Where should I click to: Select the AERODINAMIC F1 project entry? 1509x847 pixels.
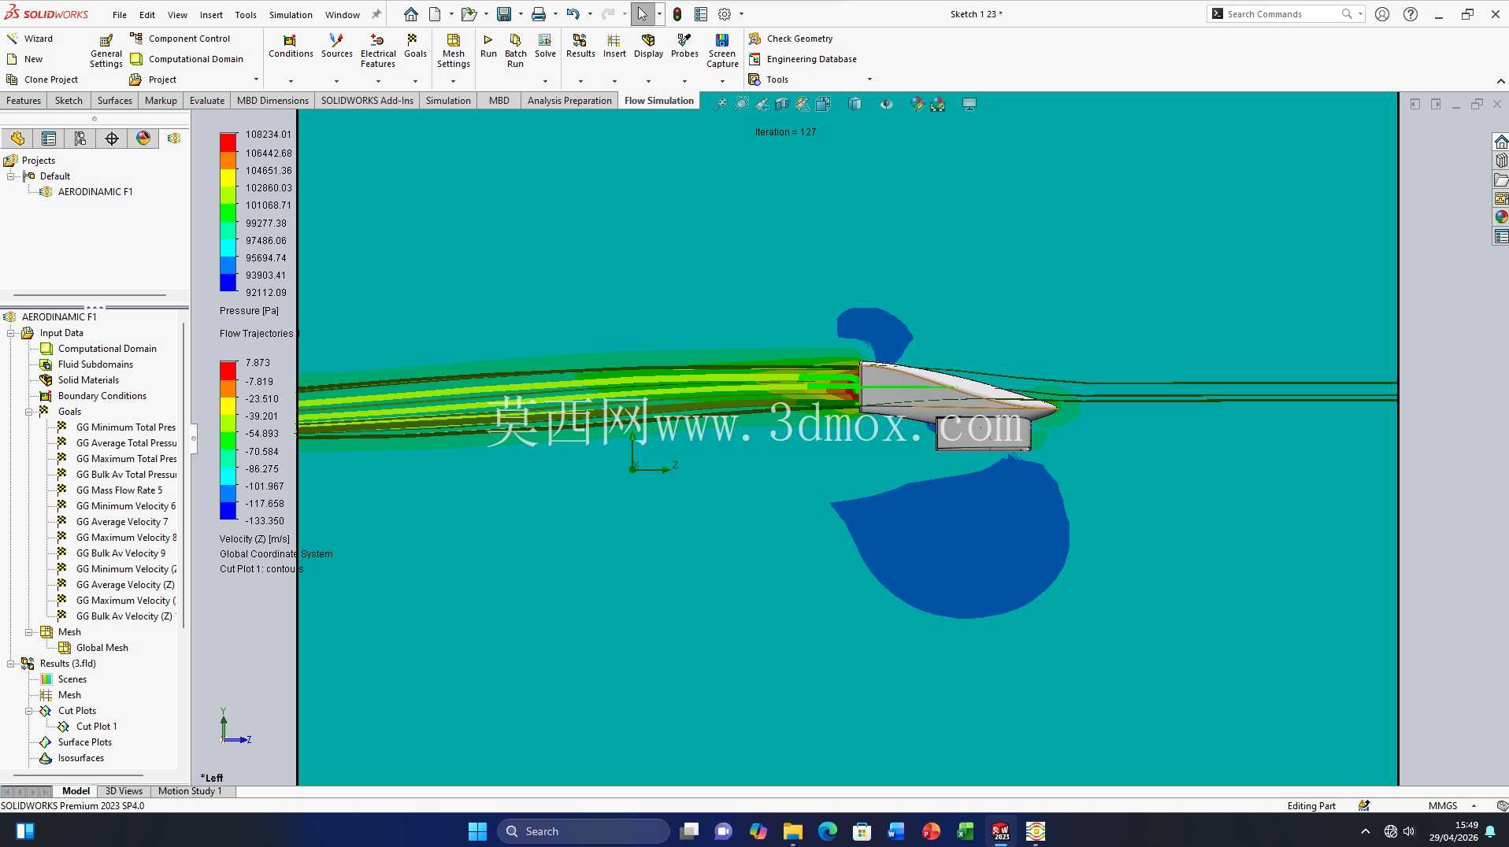coord(95,192)
